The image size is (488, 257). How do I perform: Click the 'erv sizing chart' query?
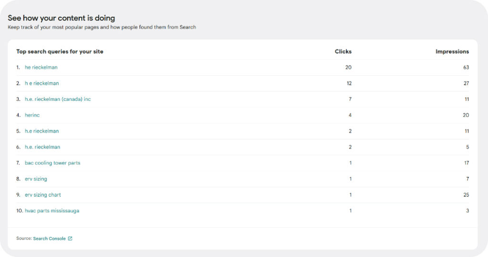pyautogui.click(x=43, y=195)
